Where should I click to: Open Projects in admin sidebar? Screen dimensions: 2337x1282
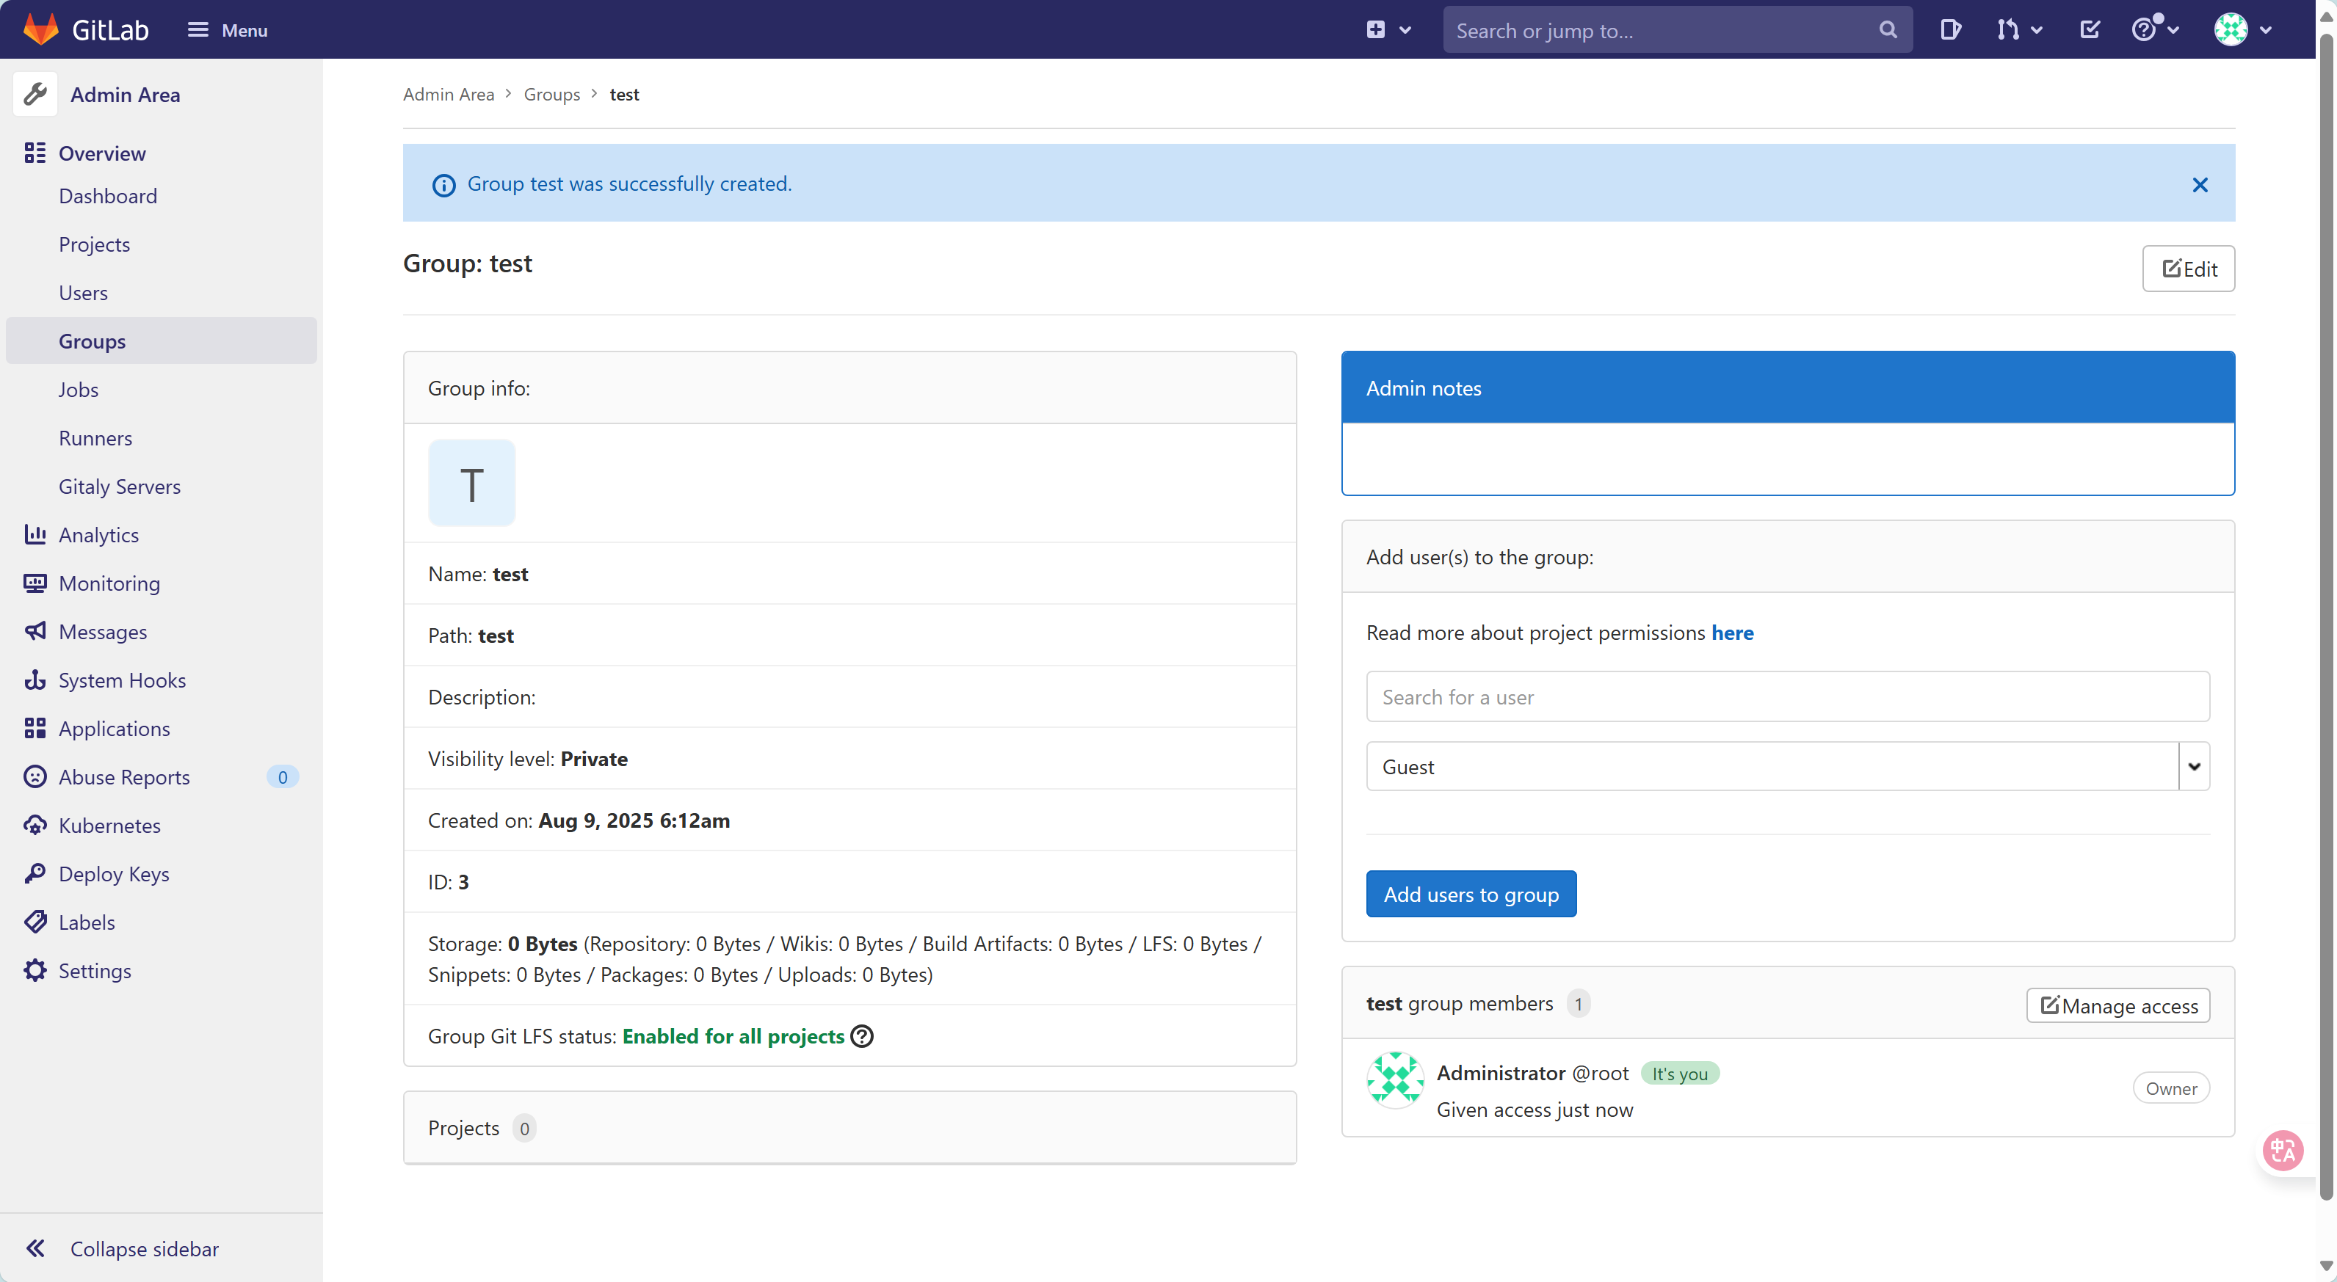[x=95, y=244]
